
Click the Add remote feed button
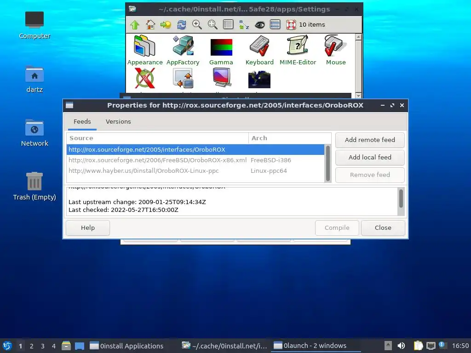[x=370, y=140]
